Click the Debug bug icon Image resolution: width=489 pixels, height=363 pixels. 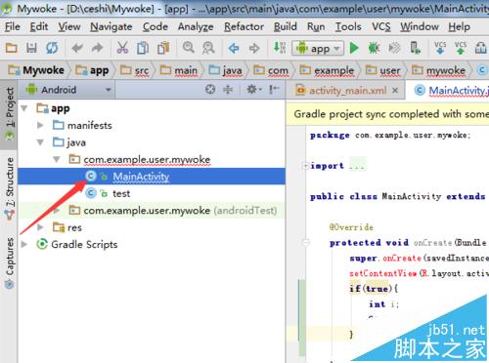click(x=374, y=48)
